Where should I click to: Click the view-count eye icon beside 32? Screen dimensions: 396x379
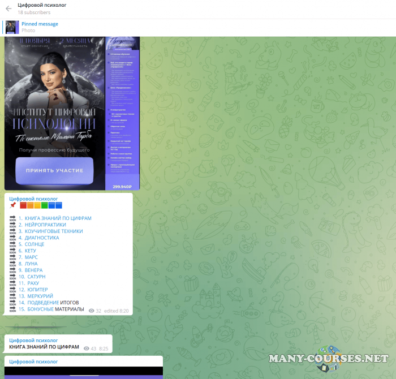[x=91, y=311]
